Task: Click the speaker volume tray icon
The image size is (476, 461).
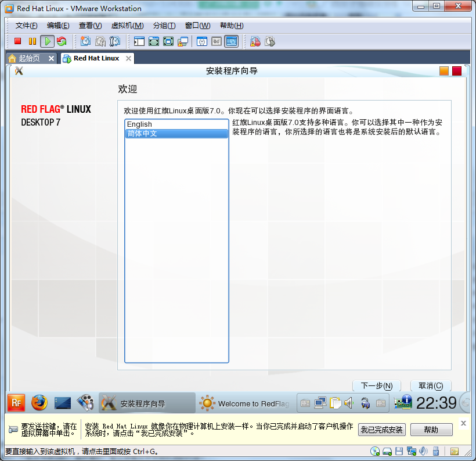Action: click(349, 403)
